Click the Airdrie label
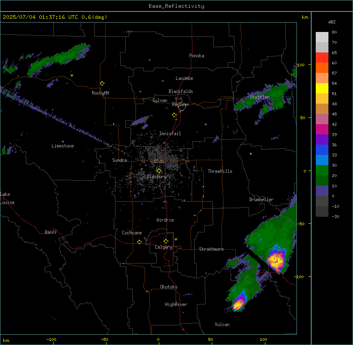Image resolution: width=353 pixels, height=345 pixels. tap(165, 220)
